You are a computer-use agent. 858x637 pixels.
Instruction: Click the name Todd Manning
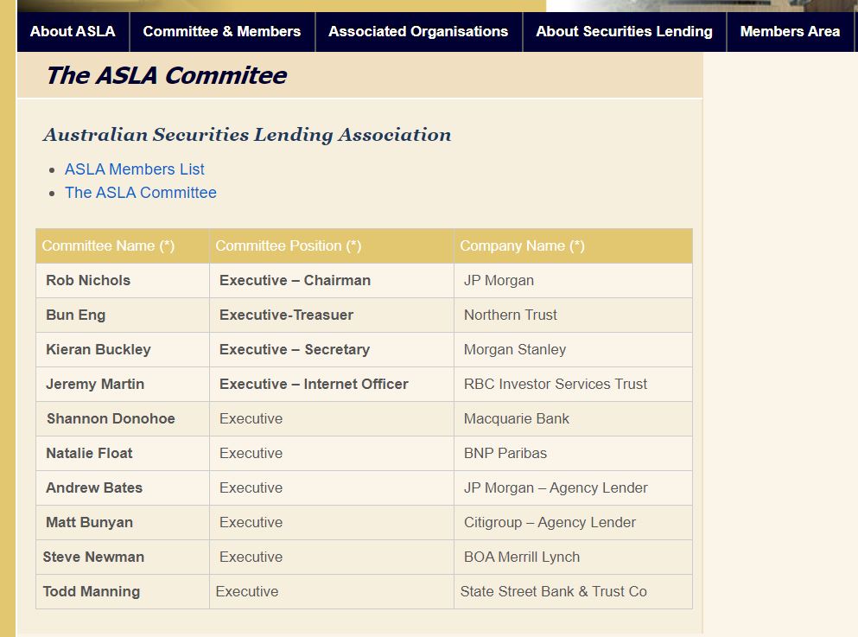coord(92,591)
